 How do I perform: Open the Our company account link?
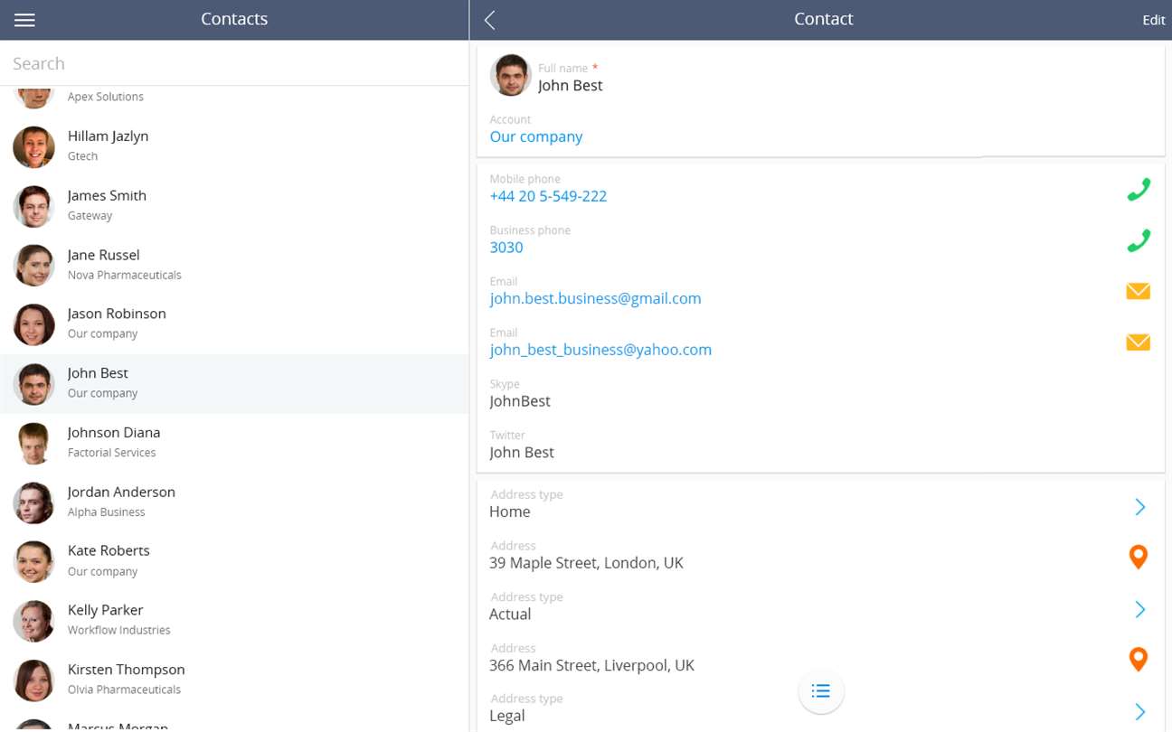pos(536,136)
